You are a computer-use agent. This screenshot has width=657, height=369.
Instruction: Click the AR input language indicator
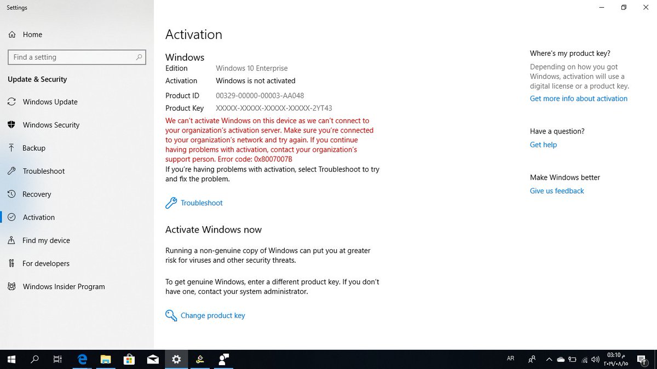tap(511, 359)
